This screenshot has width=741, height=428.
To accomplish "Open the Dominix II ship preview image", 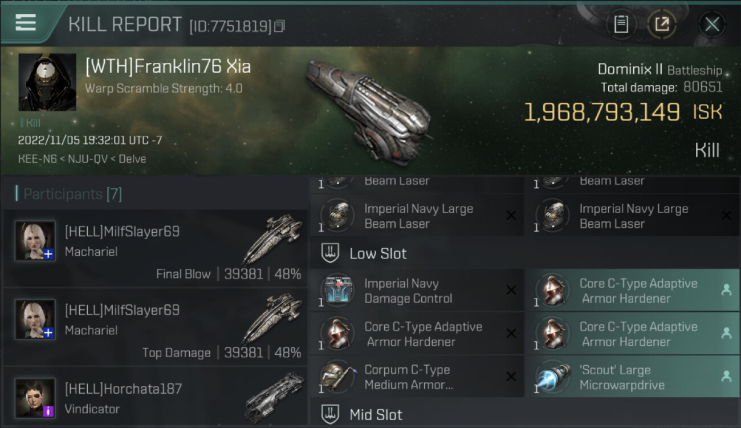I will pyautogui.click(x=368, y=108).
